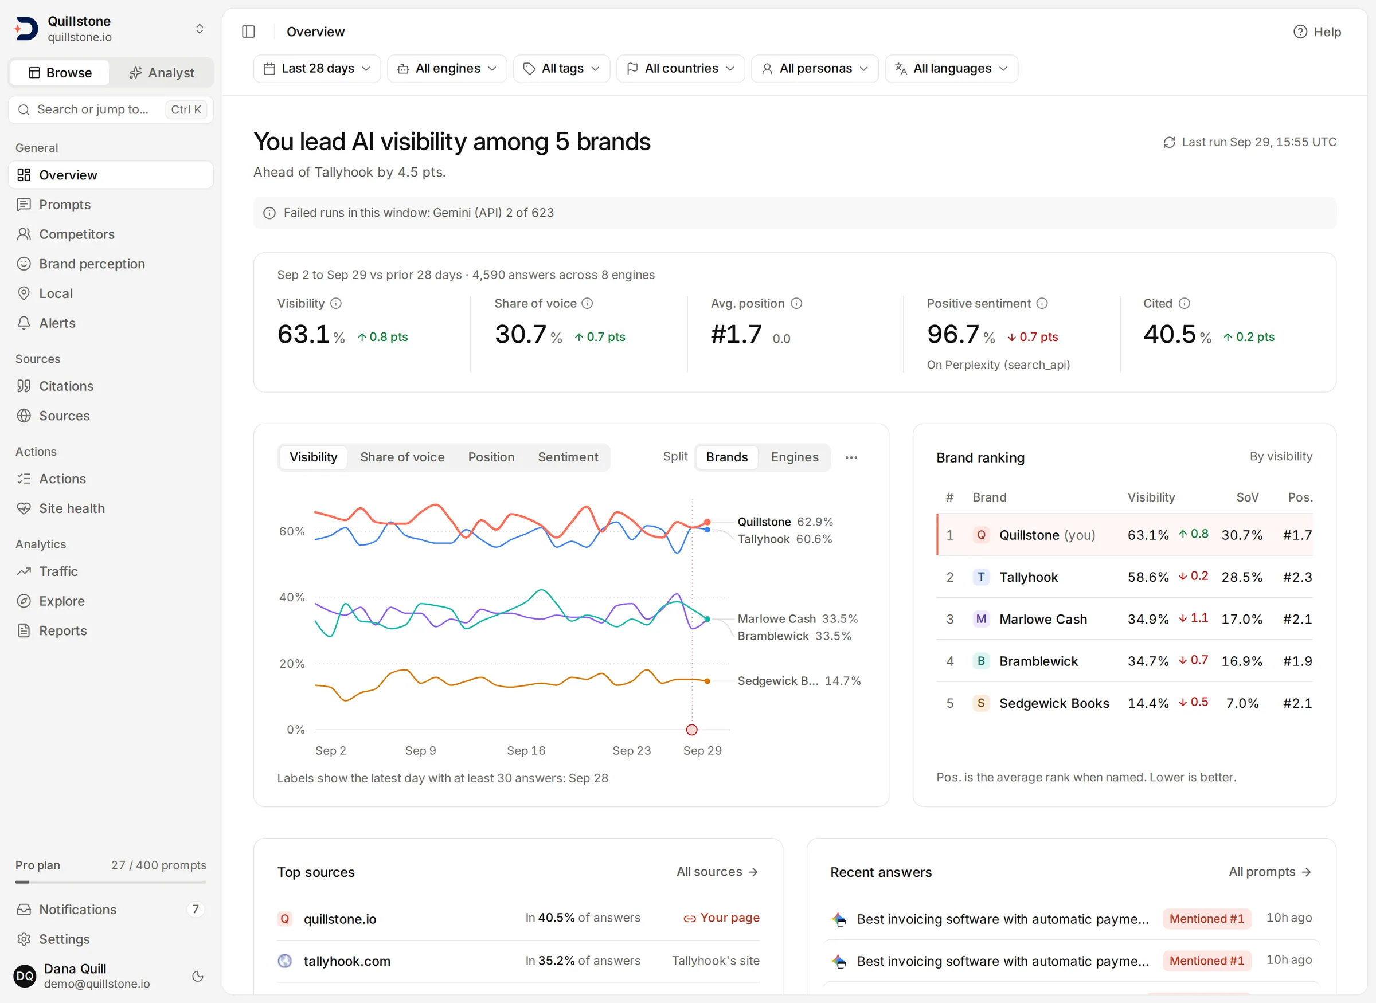This screenshot has height=1003, width=1376.
Task: Open Settings gear in sidebar
Action: pyautogui.click(x=111, y=939)
